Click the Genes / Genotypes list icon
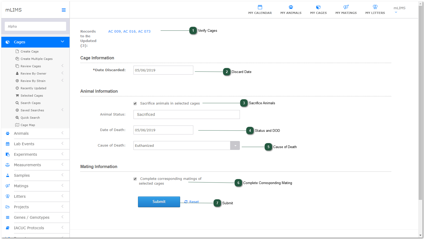 8,217
